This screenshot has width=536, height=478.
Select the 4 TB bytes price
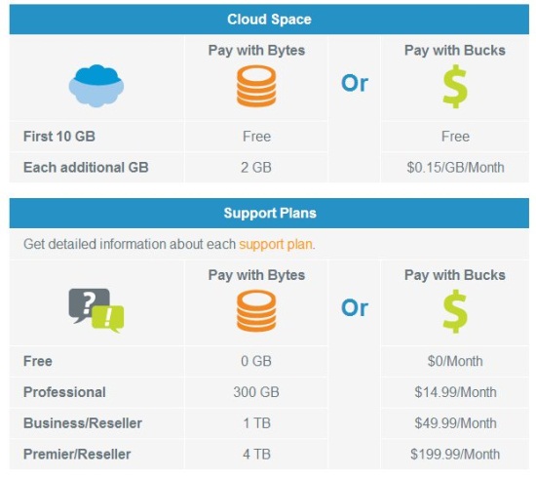256,455
